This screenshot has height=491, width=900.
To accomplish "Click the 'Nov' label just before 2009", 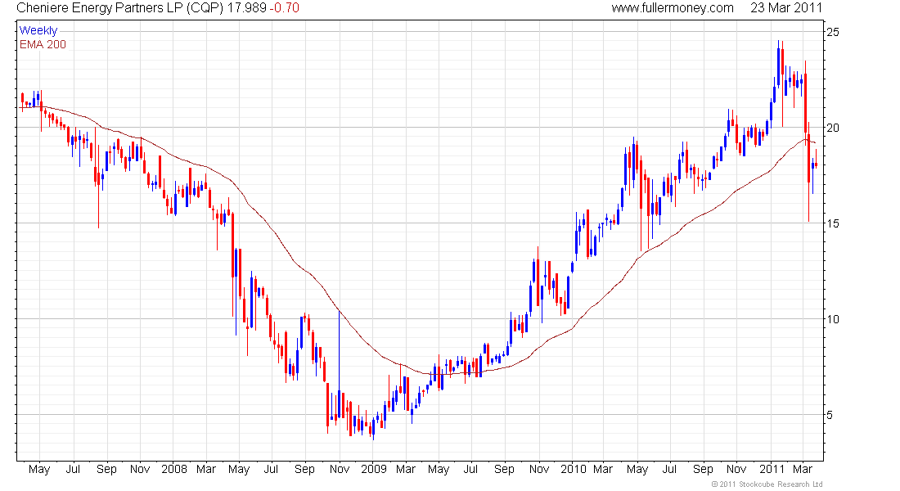I will pos(340,469).
